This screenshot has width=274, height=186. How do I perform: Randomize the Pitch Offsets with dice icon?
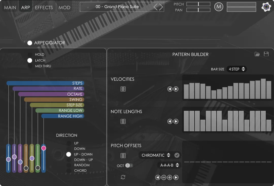pos(123,155)
